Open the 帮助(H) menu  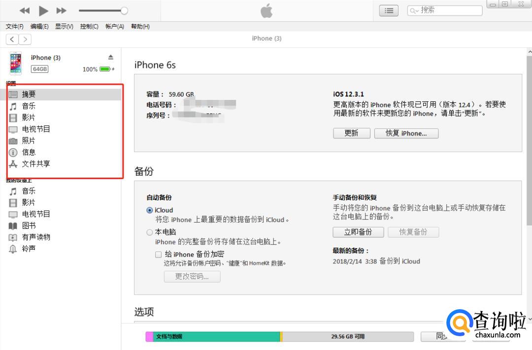[x=140, y=27]
